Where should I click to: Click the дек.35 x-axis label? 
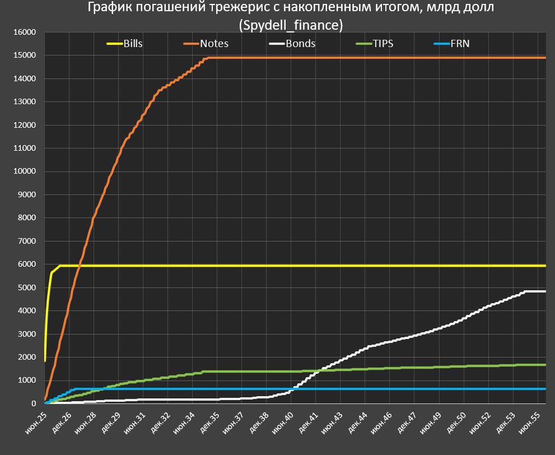click(209, 422)
